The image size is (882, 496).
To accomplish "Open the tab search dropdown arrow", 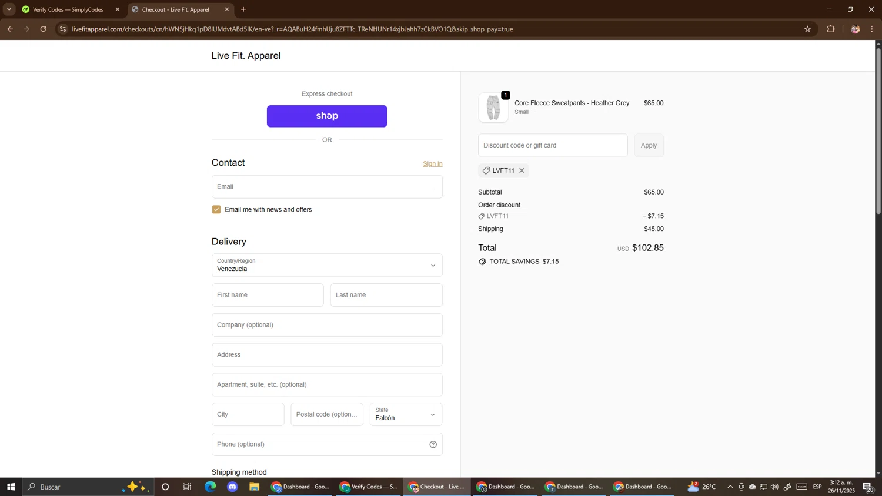I will pyautogui.click(x=9, y=9).
